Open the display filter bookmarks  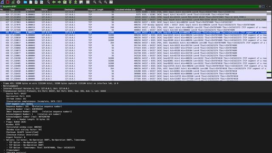coord(1,6)
